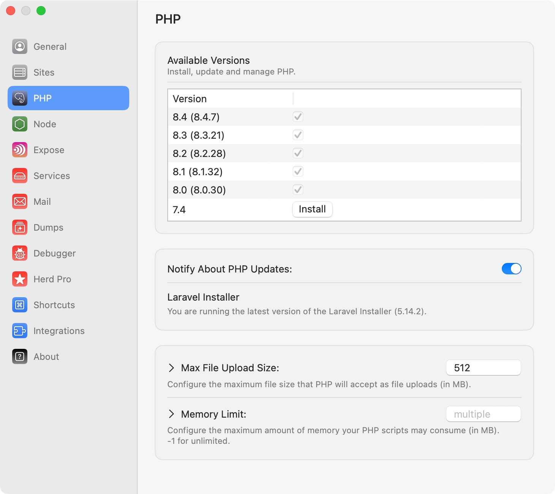Image resolution: width=555 pixels, height=494 pixels.
Task: Go to the Shortcuts section
Action: (x=54, y=305)
